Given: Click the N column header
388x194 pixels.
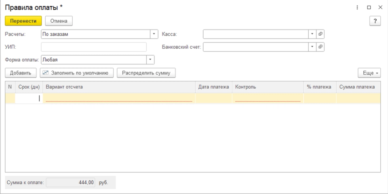Looking at the screenshot, I should click(10, 87).
